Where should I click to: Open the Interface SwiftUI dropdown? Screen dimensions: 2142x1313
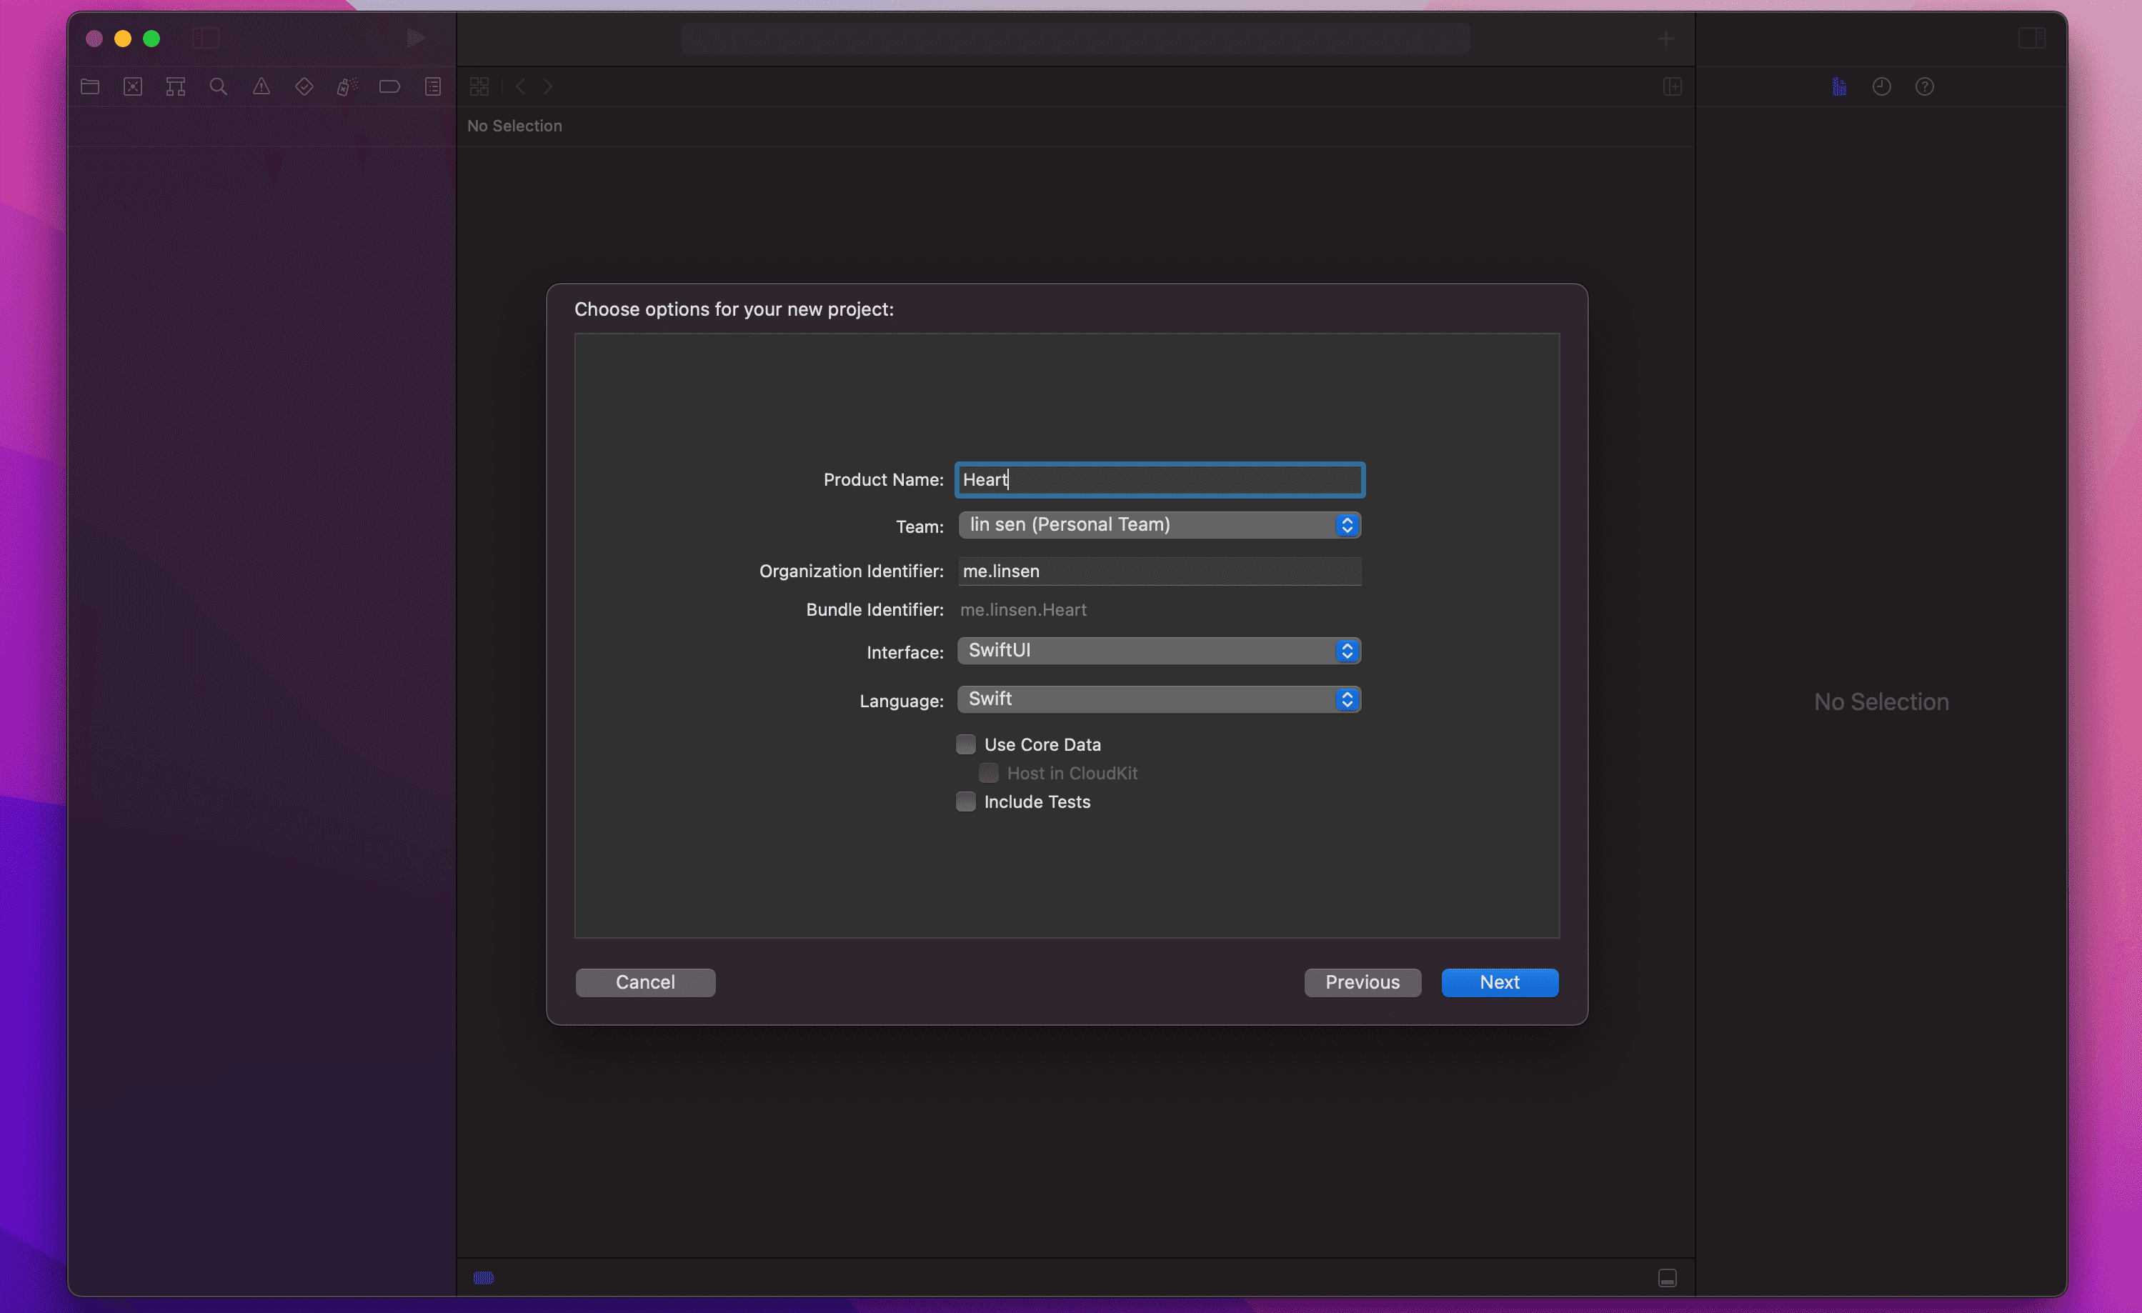coord(1159,650)
